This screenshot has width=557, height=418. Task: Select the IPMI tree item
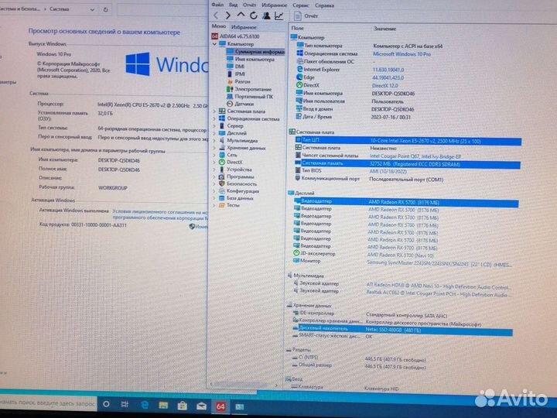pos(236,74)
